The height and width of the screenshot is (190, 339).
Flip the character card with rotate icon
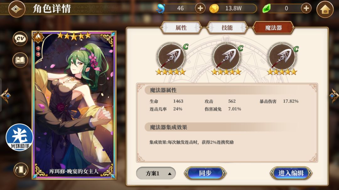(x=21, y=170)
